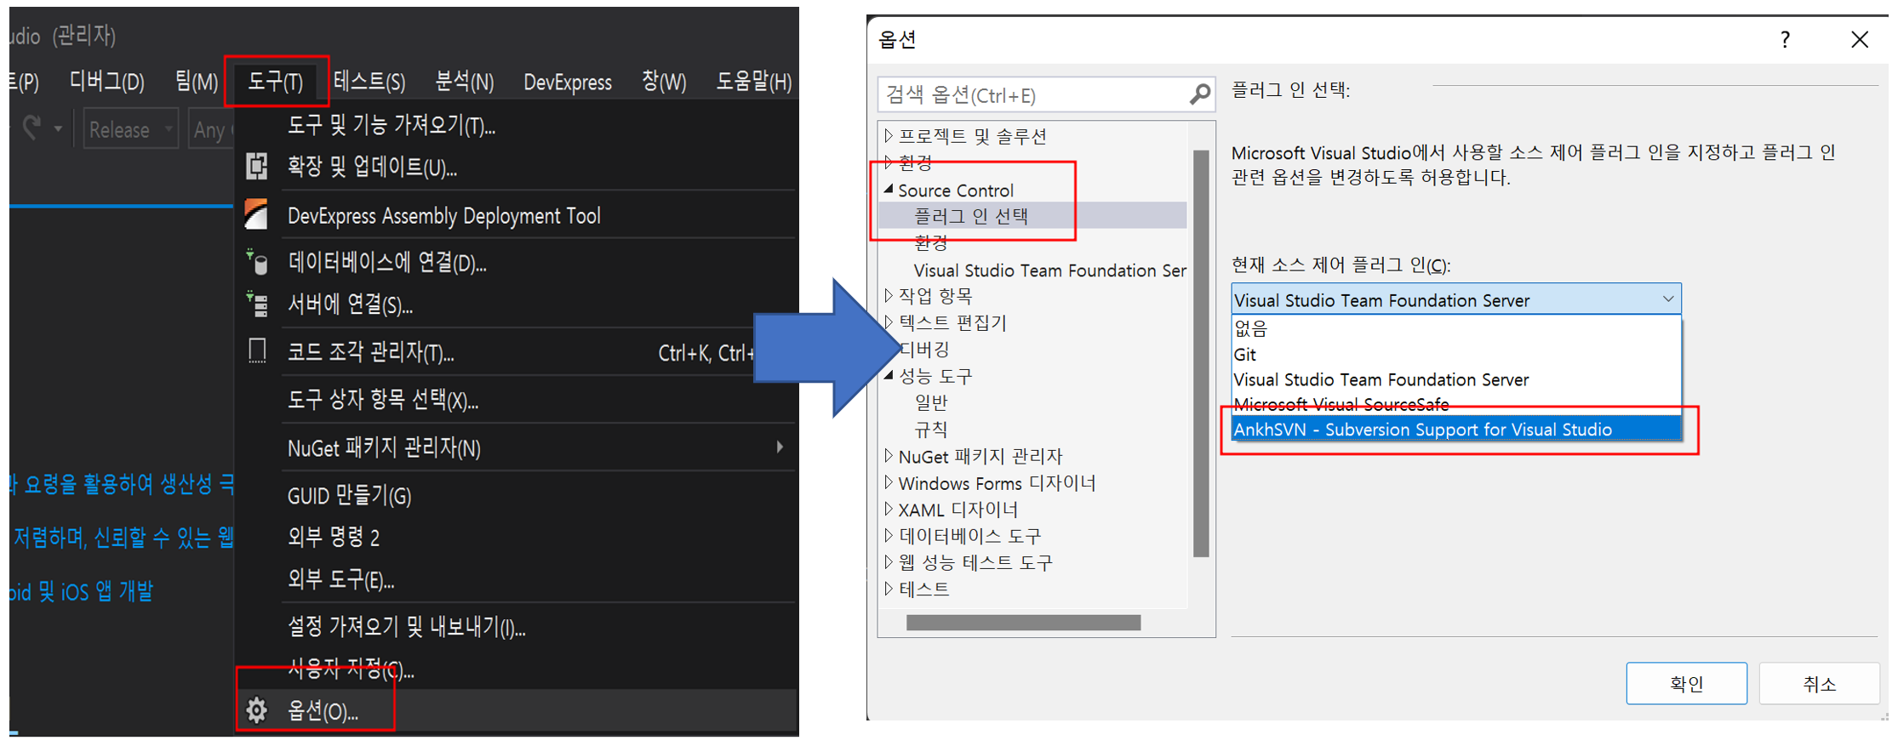Select 설정 가져오기 및 내보내기(I) entry
1898x746 pixels.
[x=516, y=628]
